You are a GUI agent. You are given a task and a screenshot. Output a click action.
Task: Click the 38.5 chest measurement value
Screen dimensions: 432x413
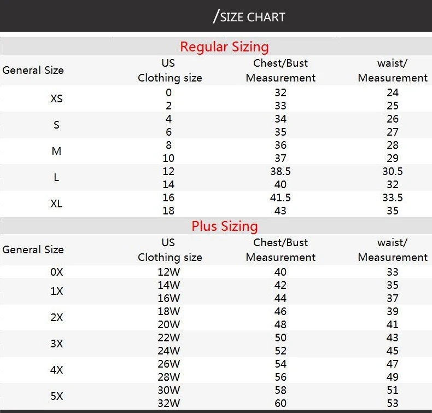(281, 171)
